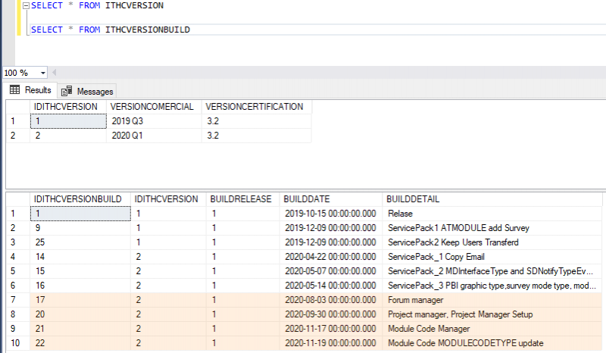The width and height of the screenshot is (606, 353).
Task: Select the build date 2020-05-14 cell
Action: point(331,286)
